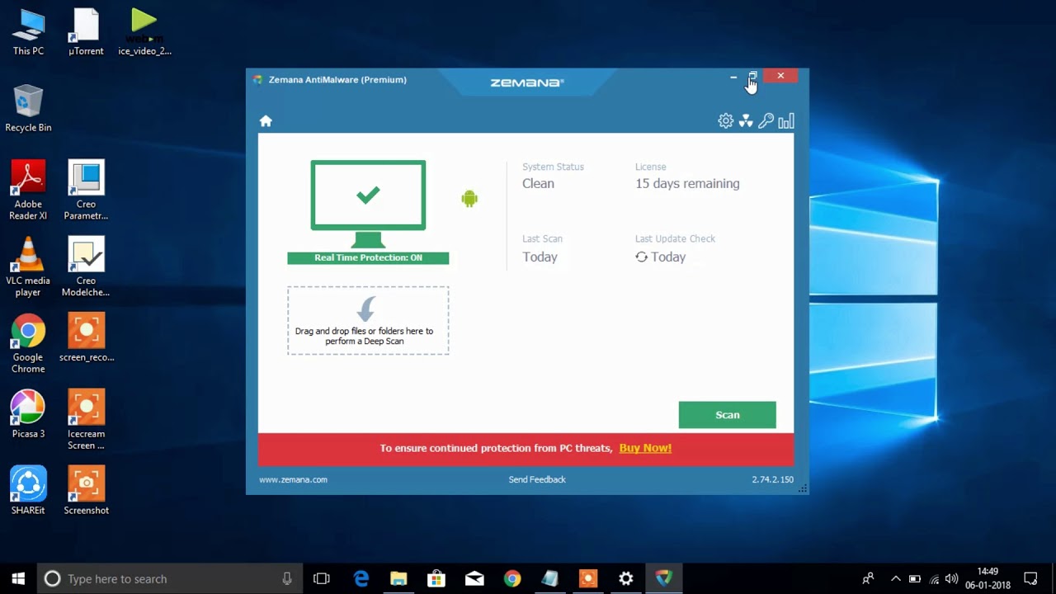
Task: Select Creo Modelcheck desktop shortcut
Action: [x=86, y=267]
